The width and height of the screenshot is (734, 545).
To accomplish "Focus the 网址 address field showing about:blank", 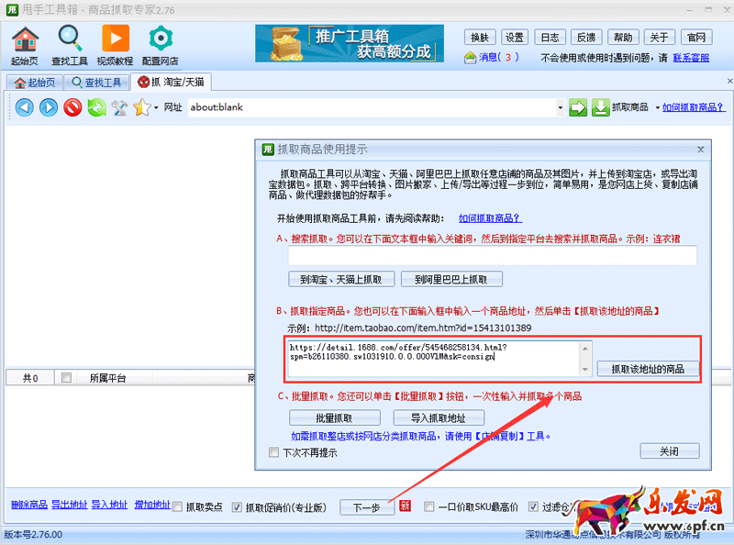I will point(373,107).
